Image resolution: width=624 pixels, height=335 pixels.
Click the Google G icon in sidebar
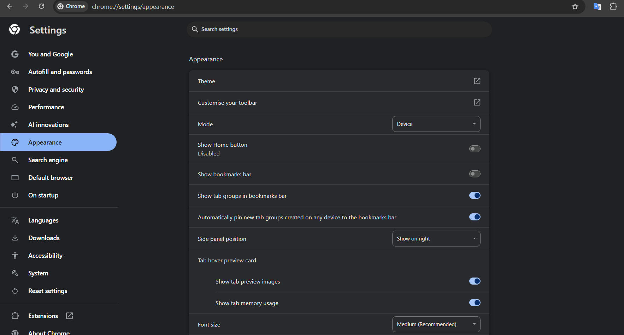tap(15, 54)
